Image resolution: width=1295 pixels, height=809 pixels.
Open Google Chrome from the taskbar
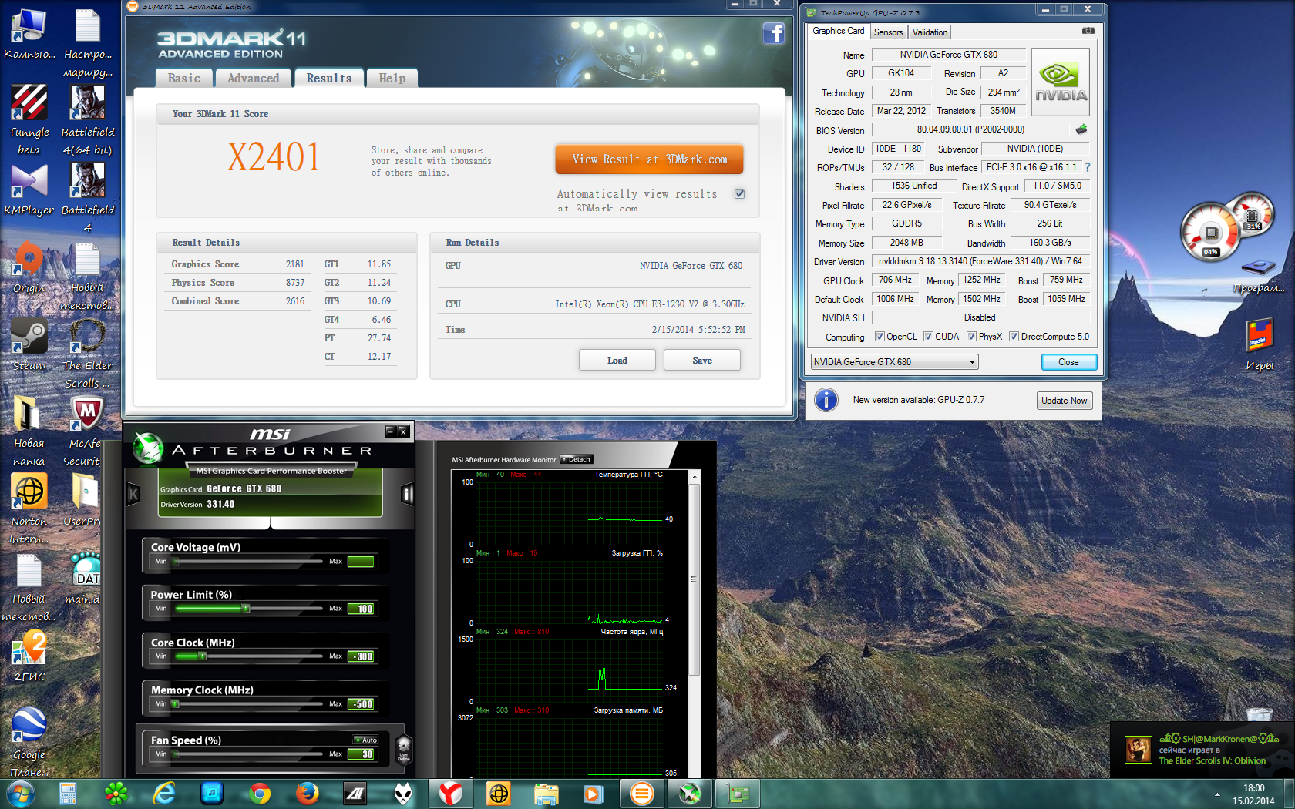click(260, 794)
